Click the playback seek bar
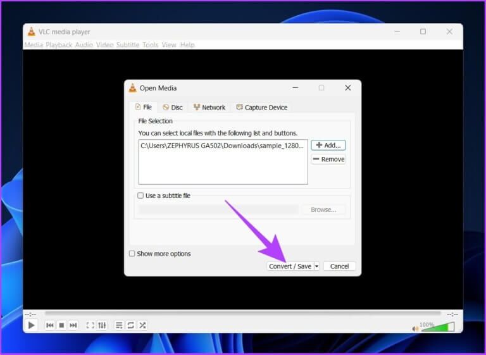Screen dimensions: 486x355 click(243, 313)
